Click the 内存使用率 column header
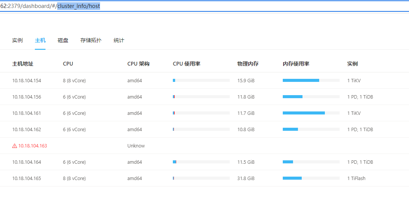 pos(296,64)
